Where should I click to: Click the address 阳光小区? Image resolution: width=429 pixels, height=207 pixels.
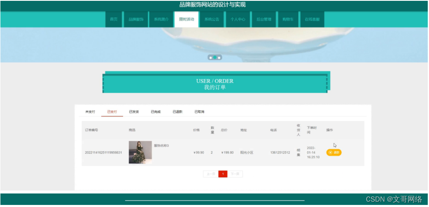pos(247,152)
